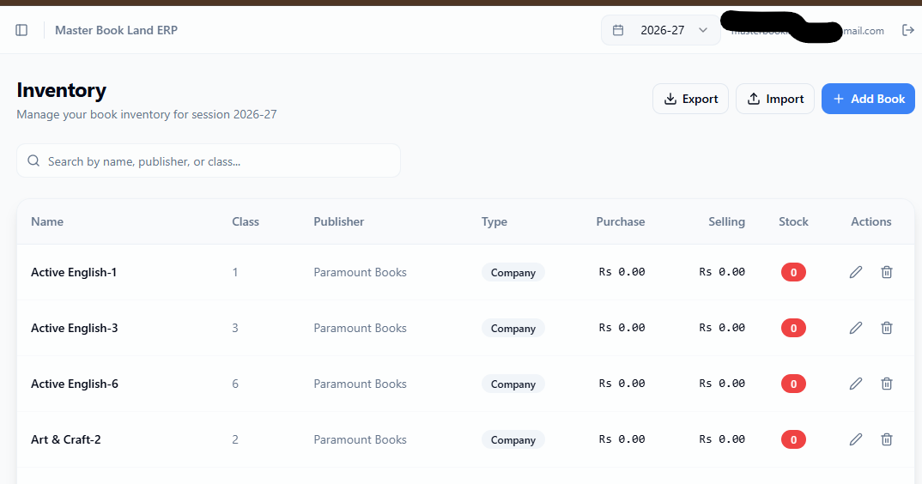Image resolution: width=922 pixels, height=484 pixels.
Task: Click the red stock badge for Active English-6
Action: (793, 384)
